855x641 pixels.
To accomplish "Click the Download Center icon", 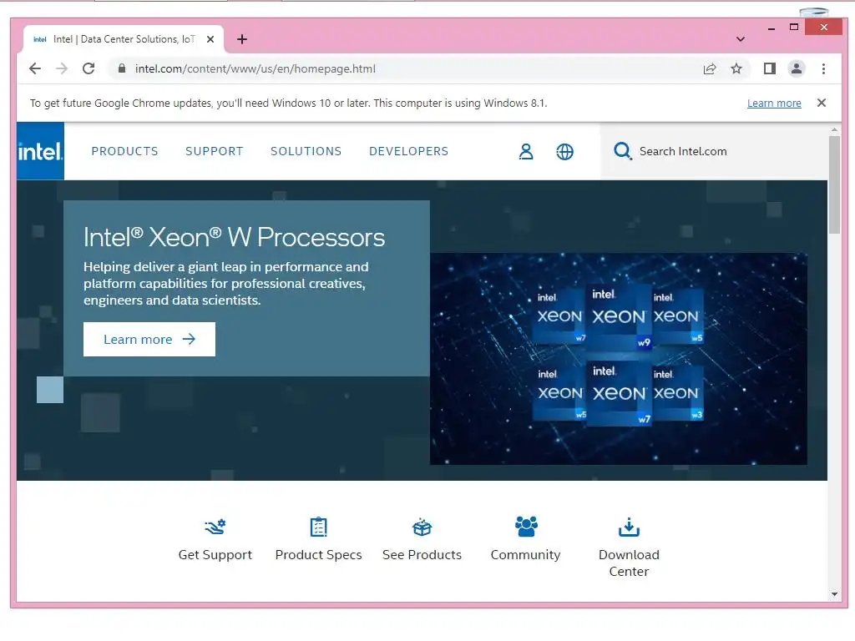I will coord(629,527).
